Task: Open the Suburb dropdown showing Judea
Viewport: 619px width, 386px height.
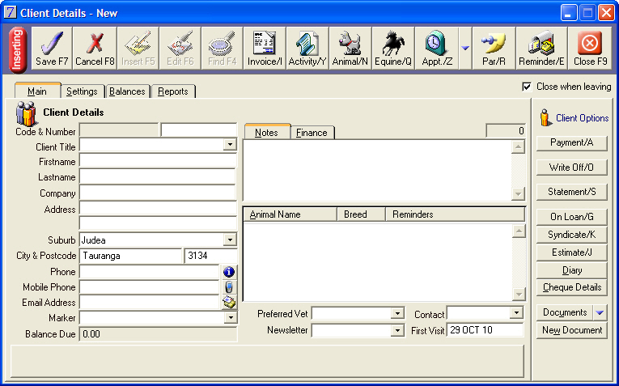Action: [x=230, y=240]
